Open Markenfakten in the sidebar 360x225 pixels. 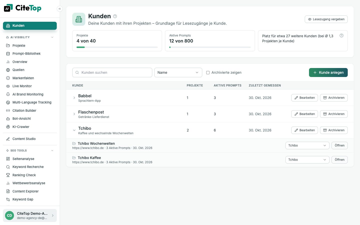(x=30, y=78)
